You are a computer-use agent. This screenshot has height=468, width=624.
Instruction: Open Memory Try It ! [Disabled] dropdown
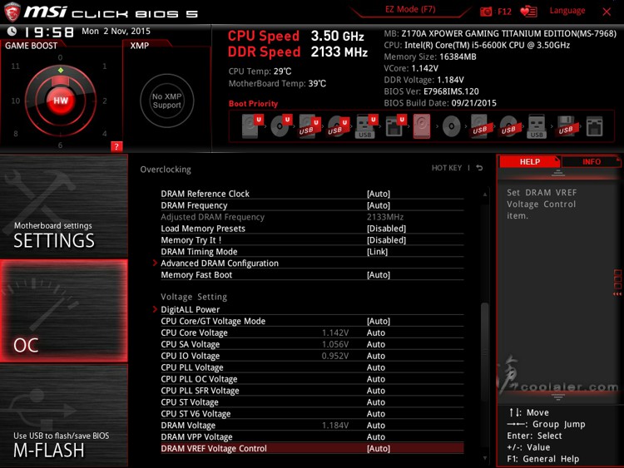point(386,240)
